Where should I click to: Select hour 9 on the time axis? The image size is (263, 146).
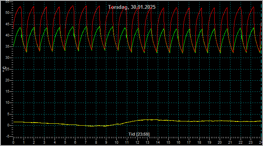(x=106, y=143)
